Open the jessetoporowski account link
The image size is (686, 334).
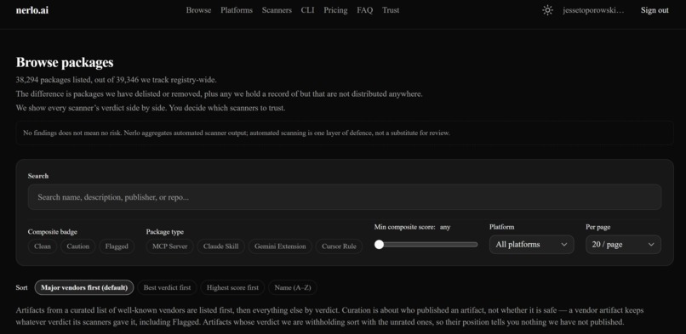(x=593, y=10)
